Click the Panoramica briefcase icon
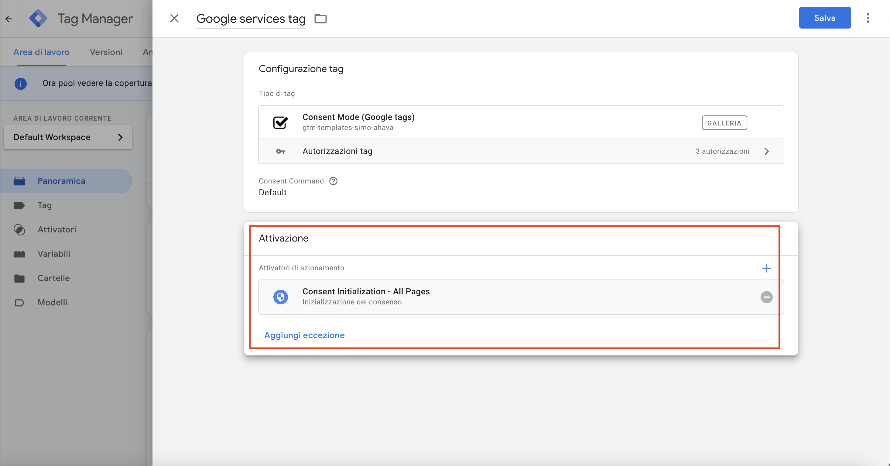 (x=19, y=181)
